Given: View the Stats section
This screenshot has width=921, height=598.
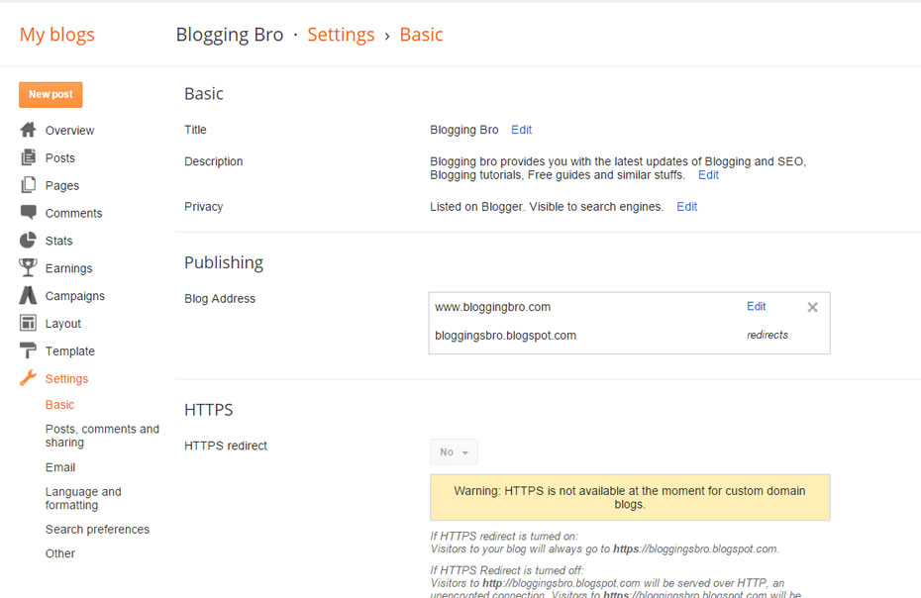Looking at the screenshot, I should tap(58, 241).
